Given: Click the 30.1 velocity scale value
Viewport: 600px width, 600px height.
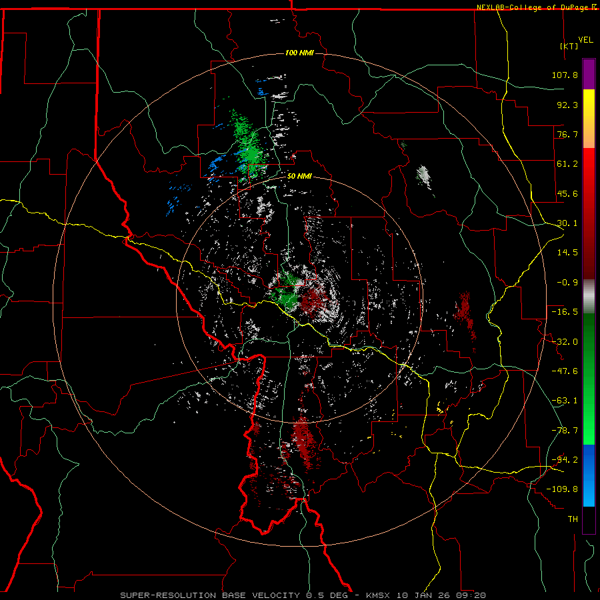Looking at the screenshot, I should coord(567,223).
